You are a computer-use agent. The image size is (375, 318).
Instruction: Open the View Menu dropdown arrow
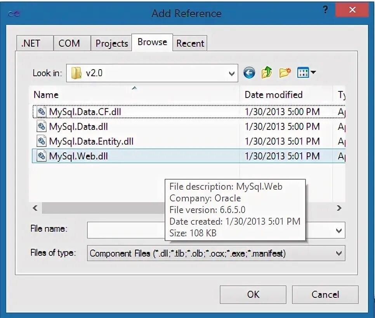coord(313,72)
